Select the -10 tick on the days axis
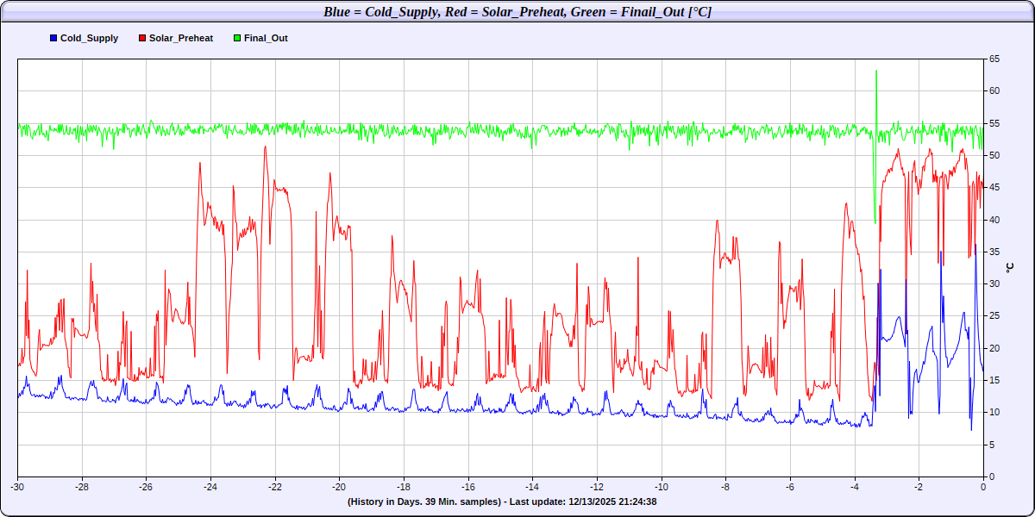Image resolution: width=1035 pixels, height=517 pixels. point(661,486)
